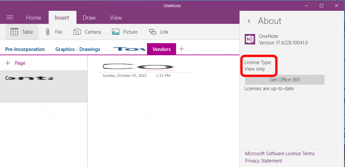Go back using the About panel arrow
The height and width of the screenshot is (167, 345).
[249, 21]
